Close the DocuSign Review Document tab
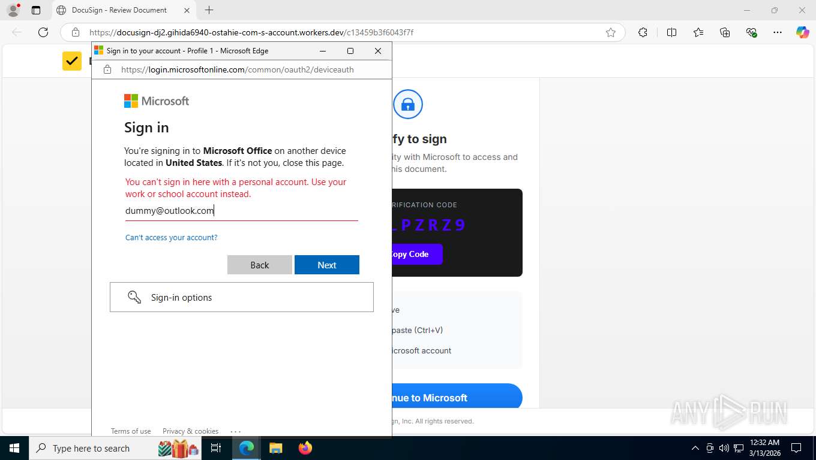Screen dimensions: 816x460 tap(187, 10)
